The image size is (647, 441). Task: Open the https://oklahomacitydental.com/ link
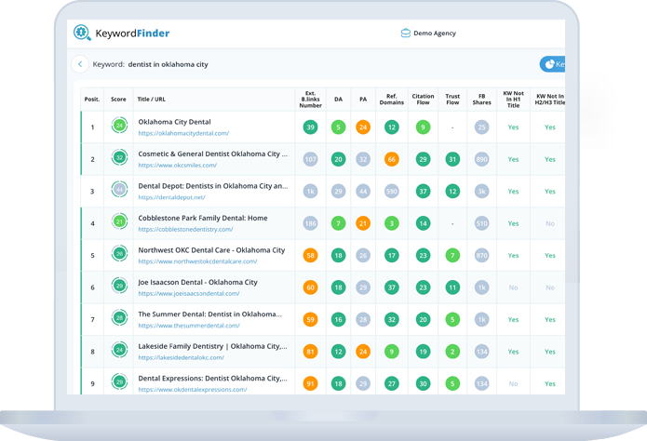tap(183, 133)
